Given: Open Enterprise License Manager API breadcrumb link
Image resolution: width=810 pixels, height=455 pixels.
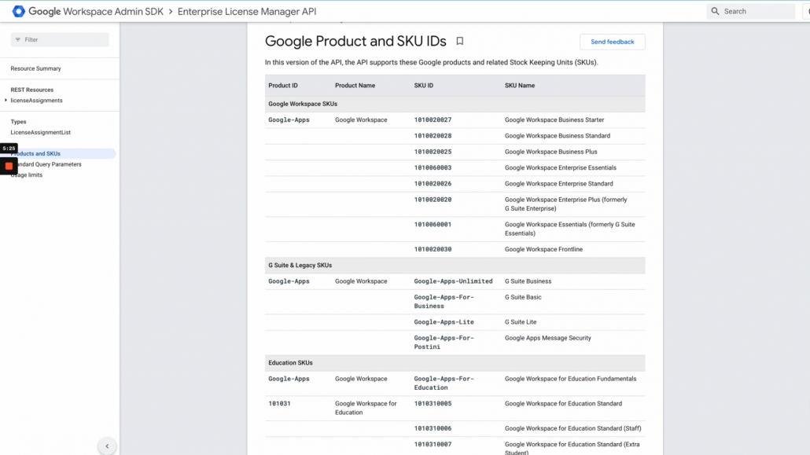Looking at the screenshot, I should click(247, 11).
